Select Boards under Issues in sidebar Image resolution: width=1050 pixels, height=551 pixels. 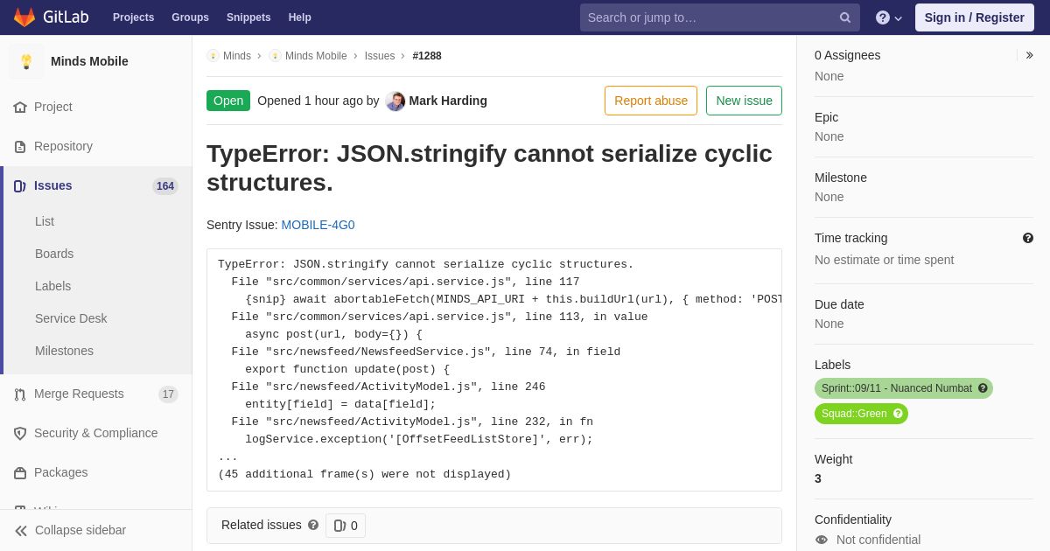click(x=54, y=254)
